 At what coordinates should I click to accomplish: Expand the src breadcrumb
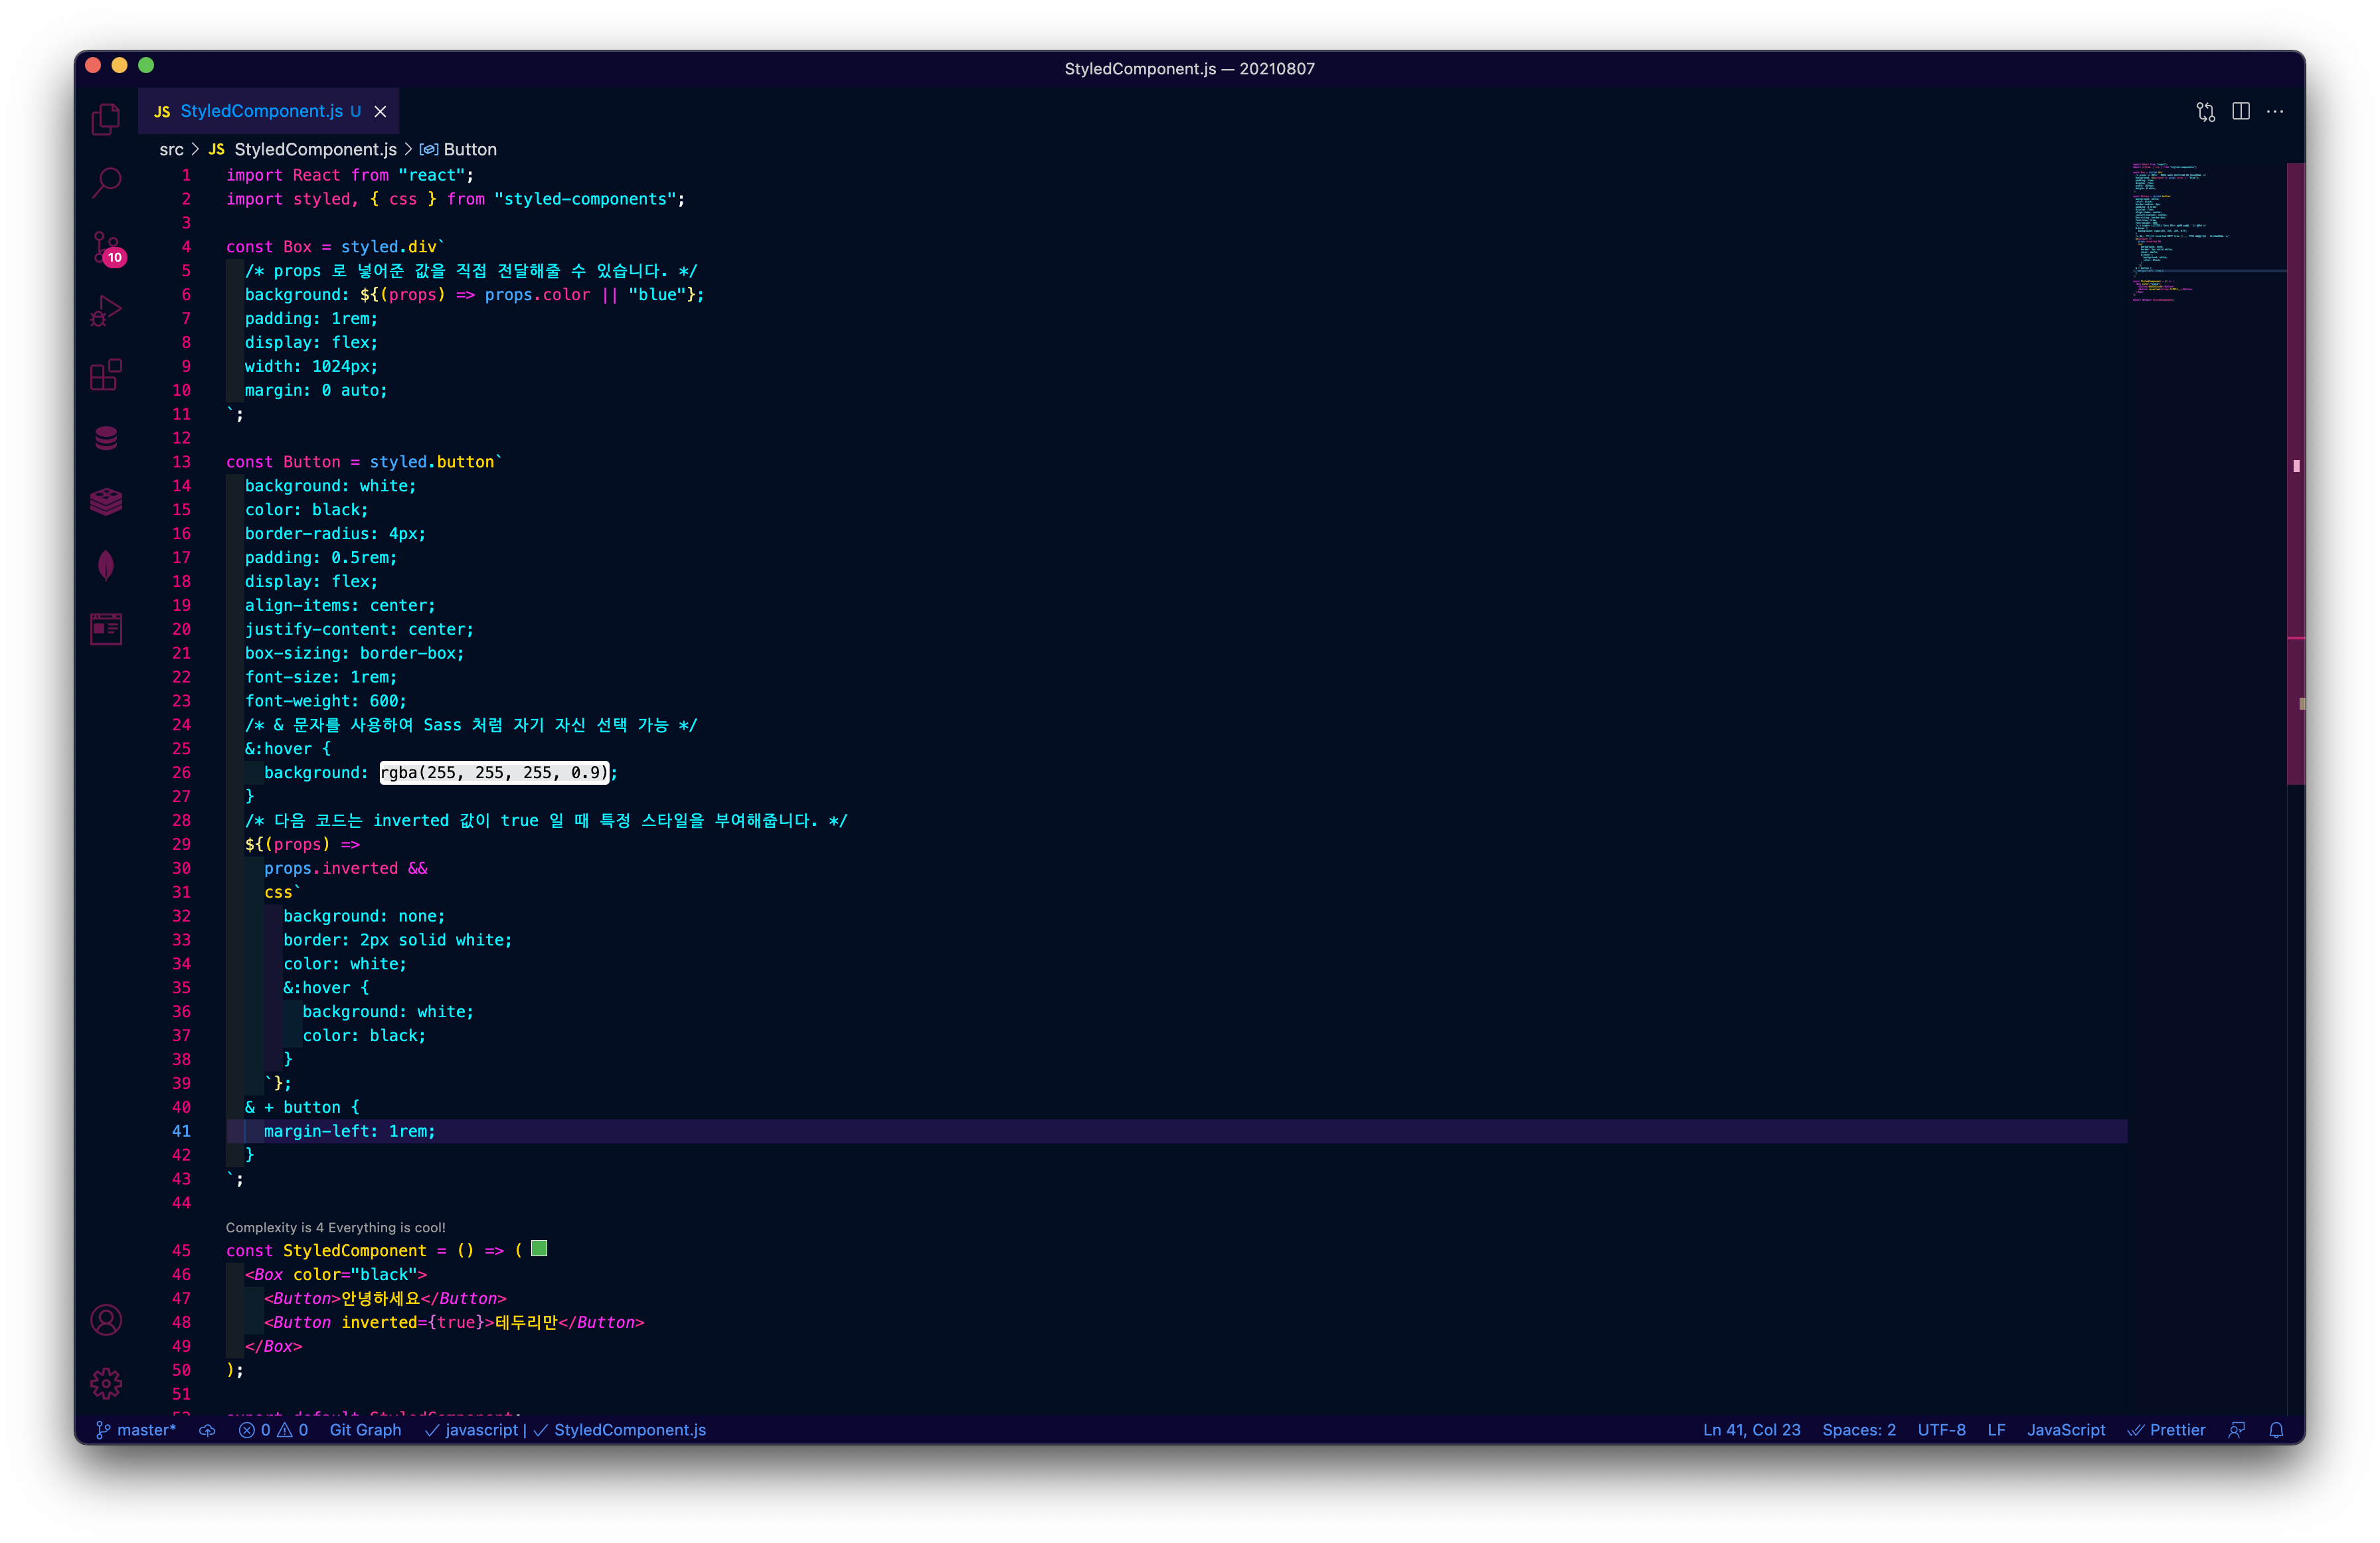coord(171,149)
